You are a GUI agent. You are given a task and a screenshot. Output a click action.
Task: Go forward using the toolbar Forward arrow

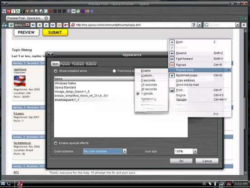[46, 25]
